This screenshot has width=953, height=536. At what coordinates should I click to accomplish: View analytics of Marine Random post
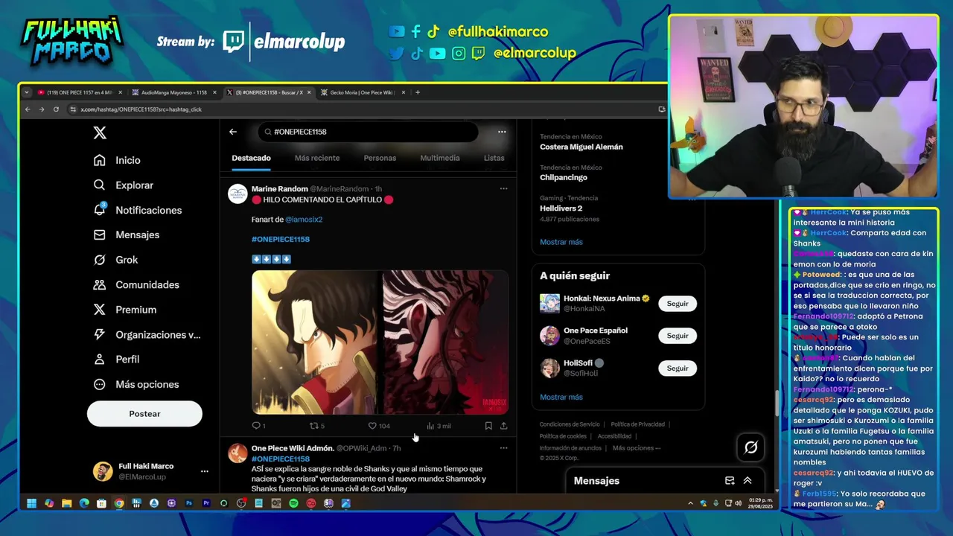coord(439,426)
